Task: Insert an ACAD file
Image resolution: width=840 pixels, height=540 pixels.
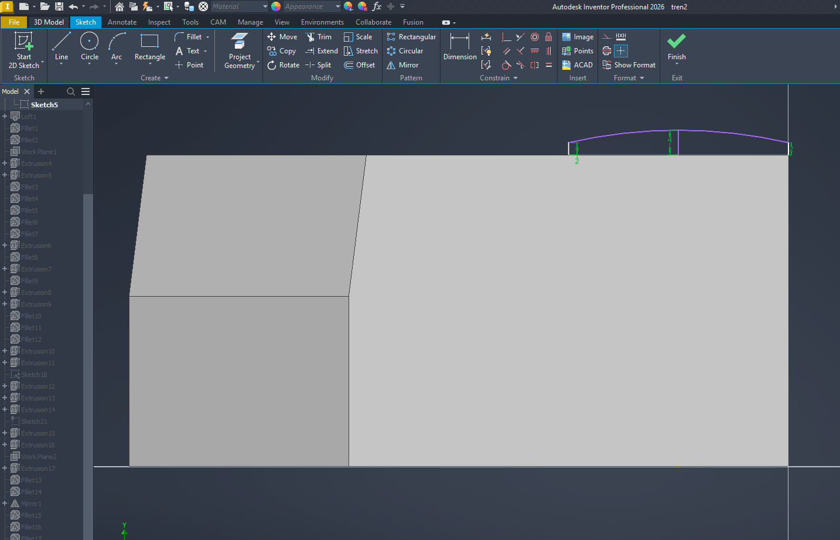Action: click(x=578, y=64)
